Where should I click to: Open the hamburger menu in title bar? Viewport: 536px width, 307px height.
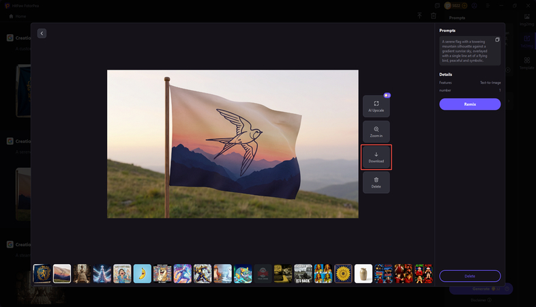488,5
